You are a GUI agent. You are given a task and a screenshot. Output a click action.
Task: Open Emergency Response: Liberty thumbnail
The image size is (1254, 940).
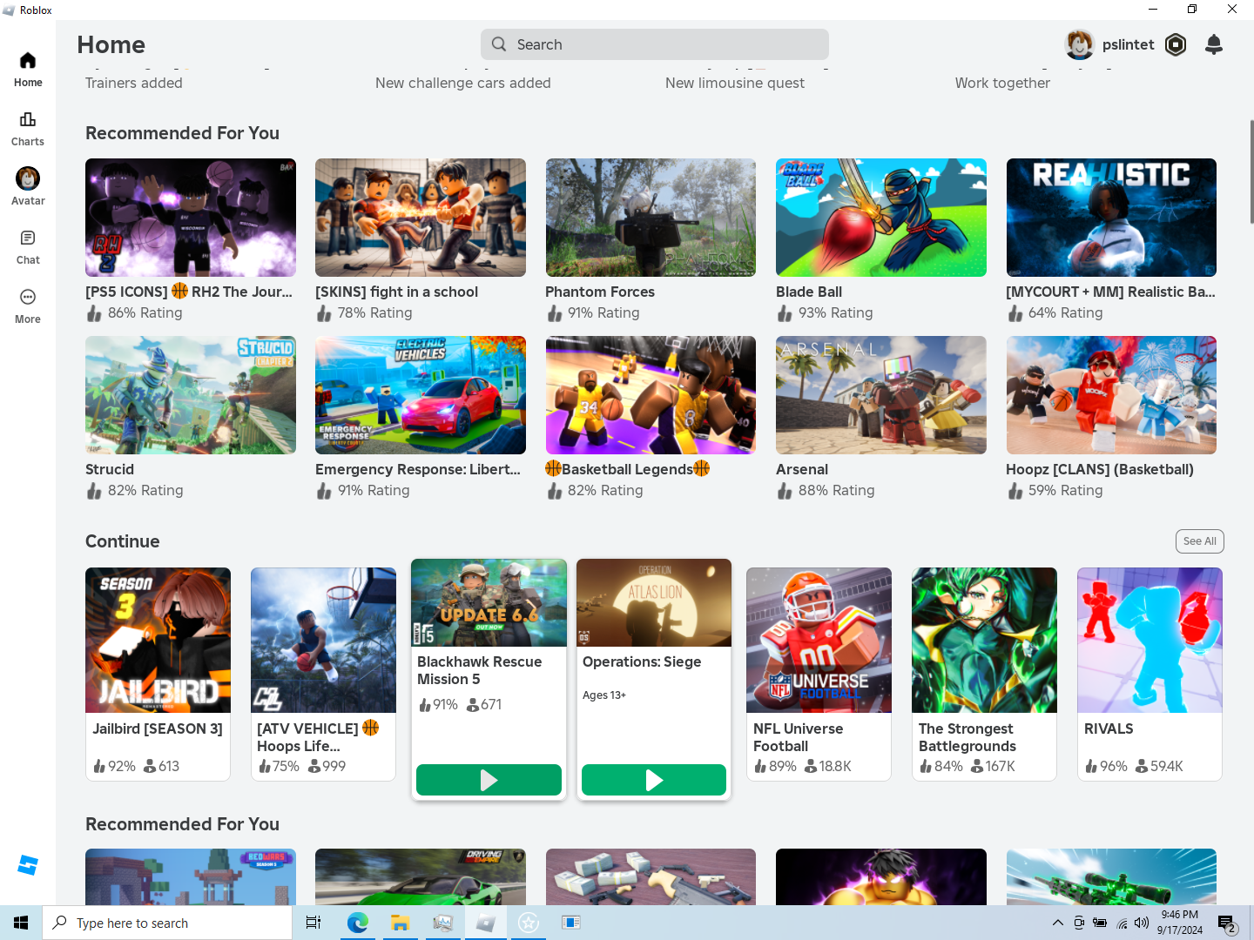421,395
